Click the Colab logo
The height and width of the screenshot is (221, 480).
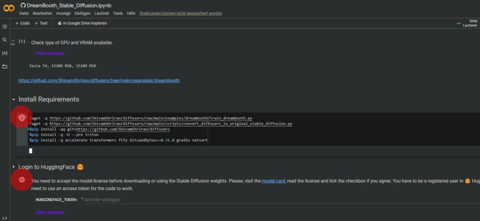pyautogui.click(x=8, y=8)
